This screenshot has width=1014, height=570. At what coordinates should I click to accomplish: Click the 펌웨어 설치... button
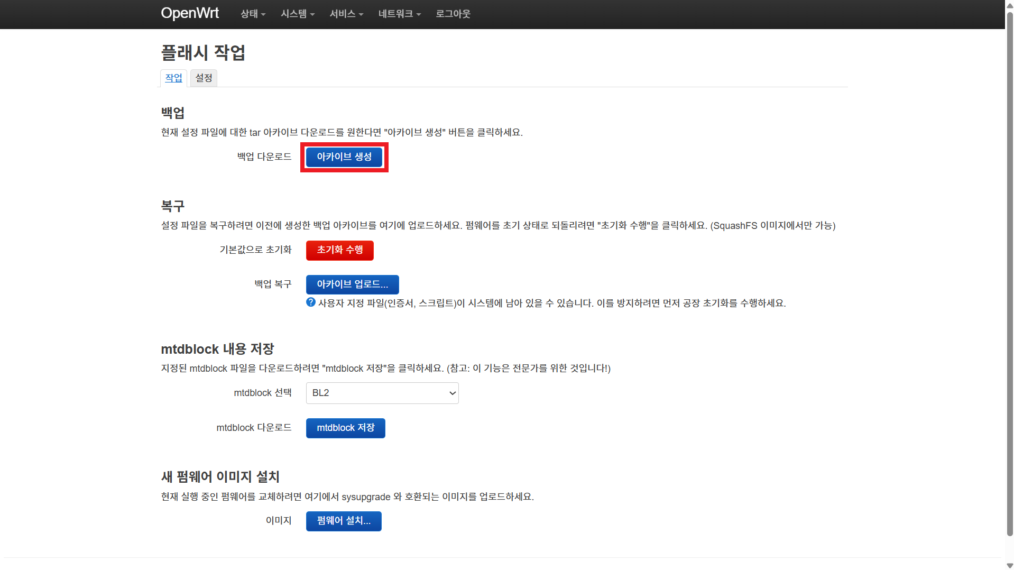coord(343,521)
